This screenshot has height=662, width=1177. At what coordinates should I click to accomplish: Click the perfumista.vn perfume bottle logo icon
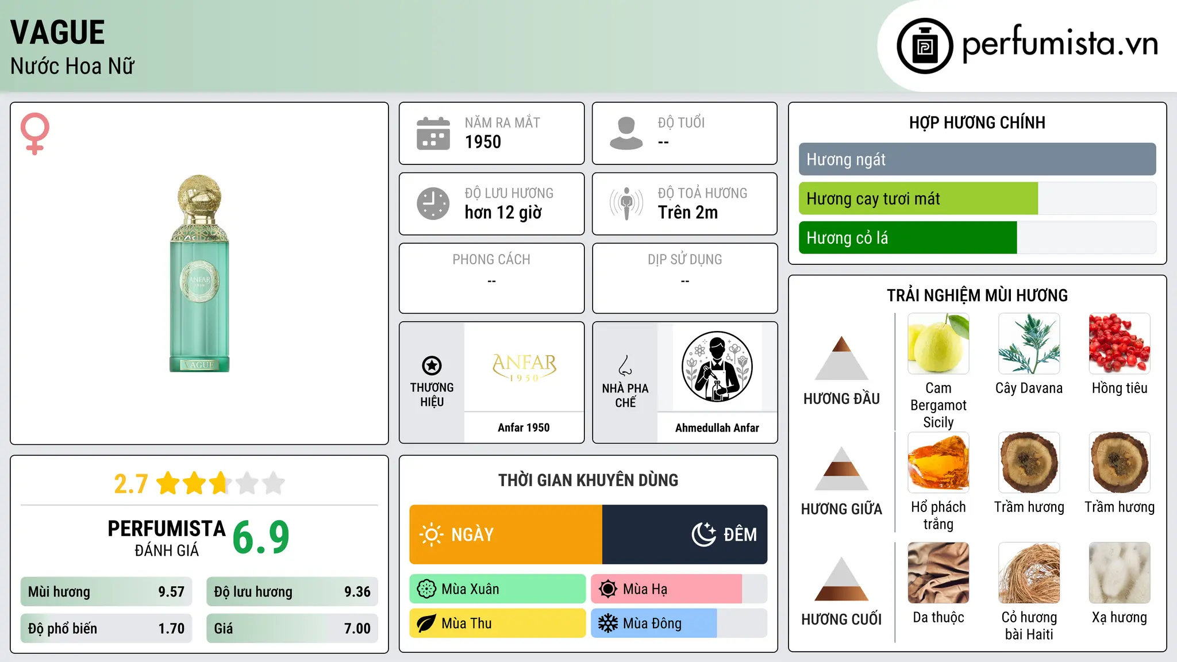(x=925, y=46)
